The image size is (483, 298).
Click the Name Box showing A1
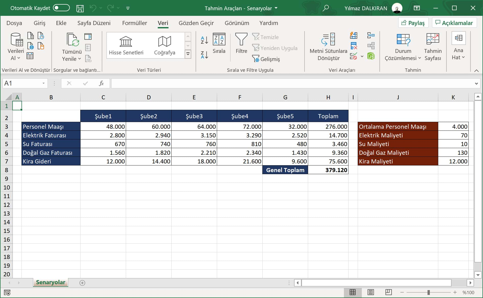tap(22, 83)
